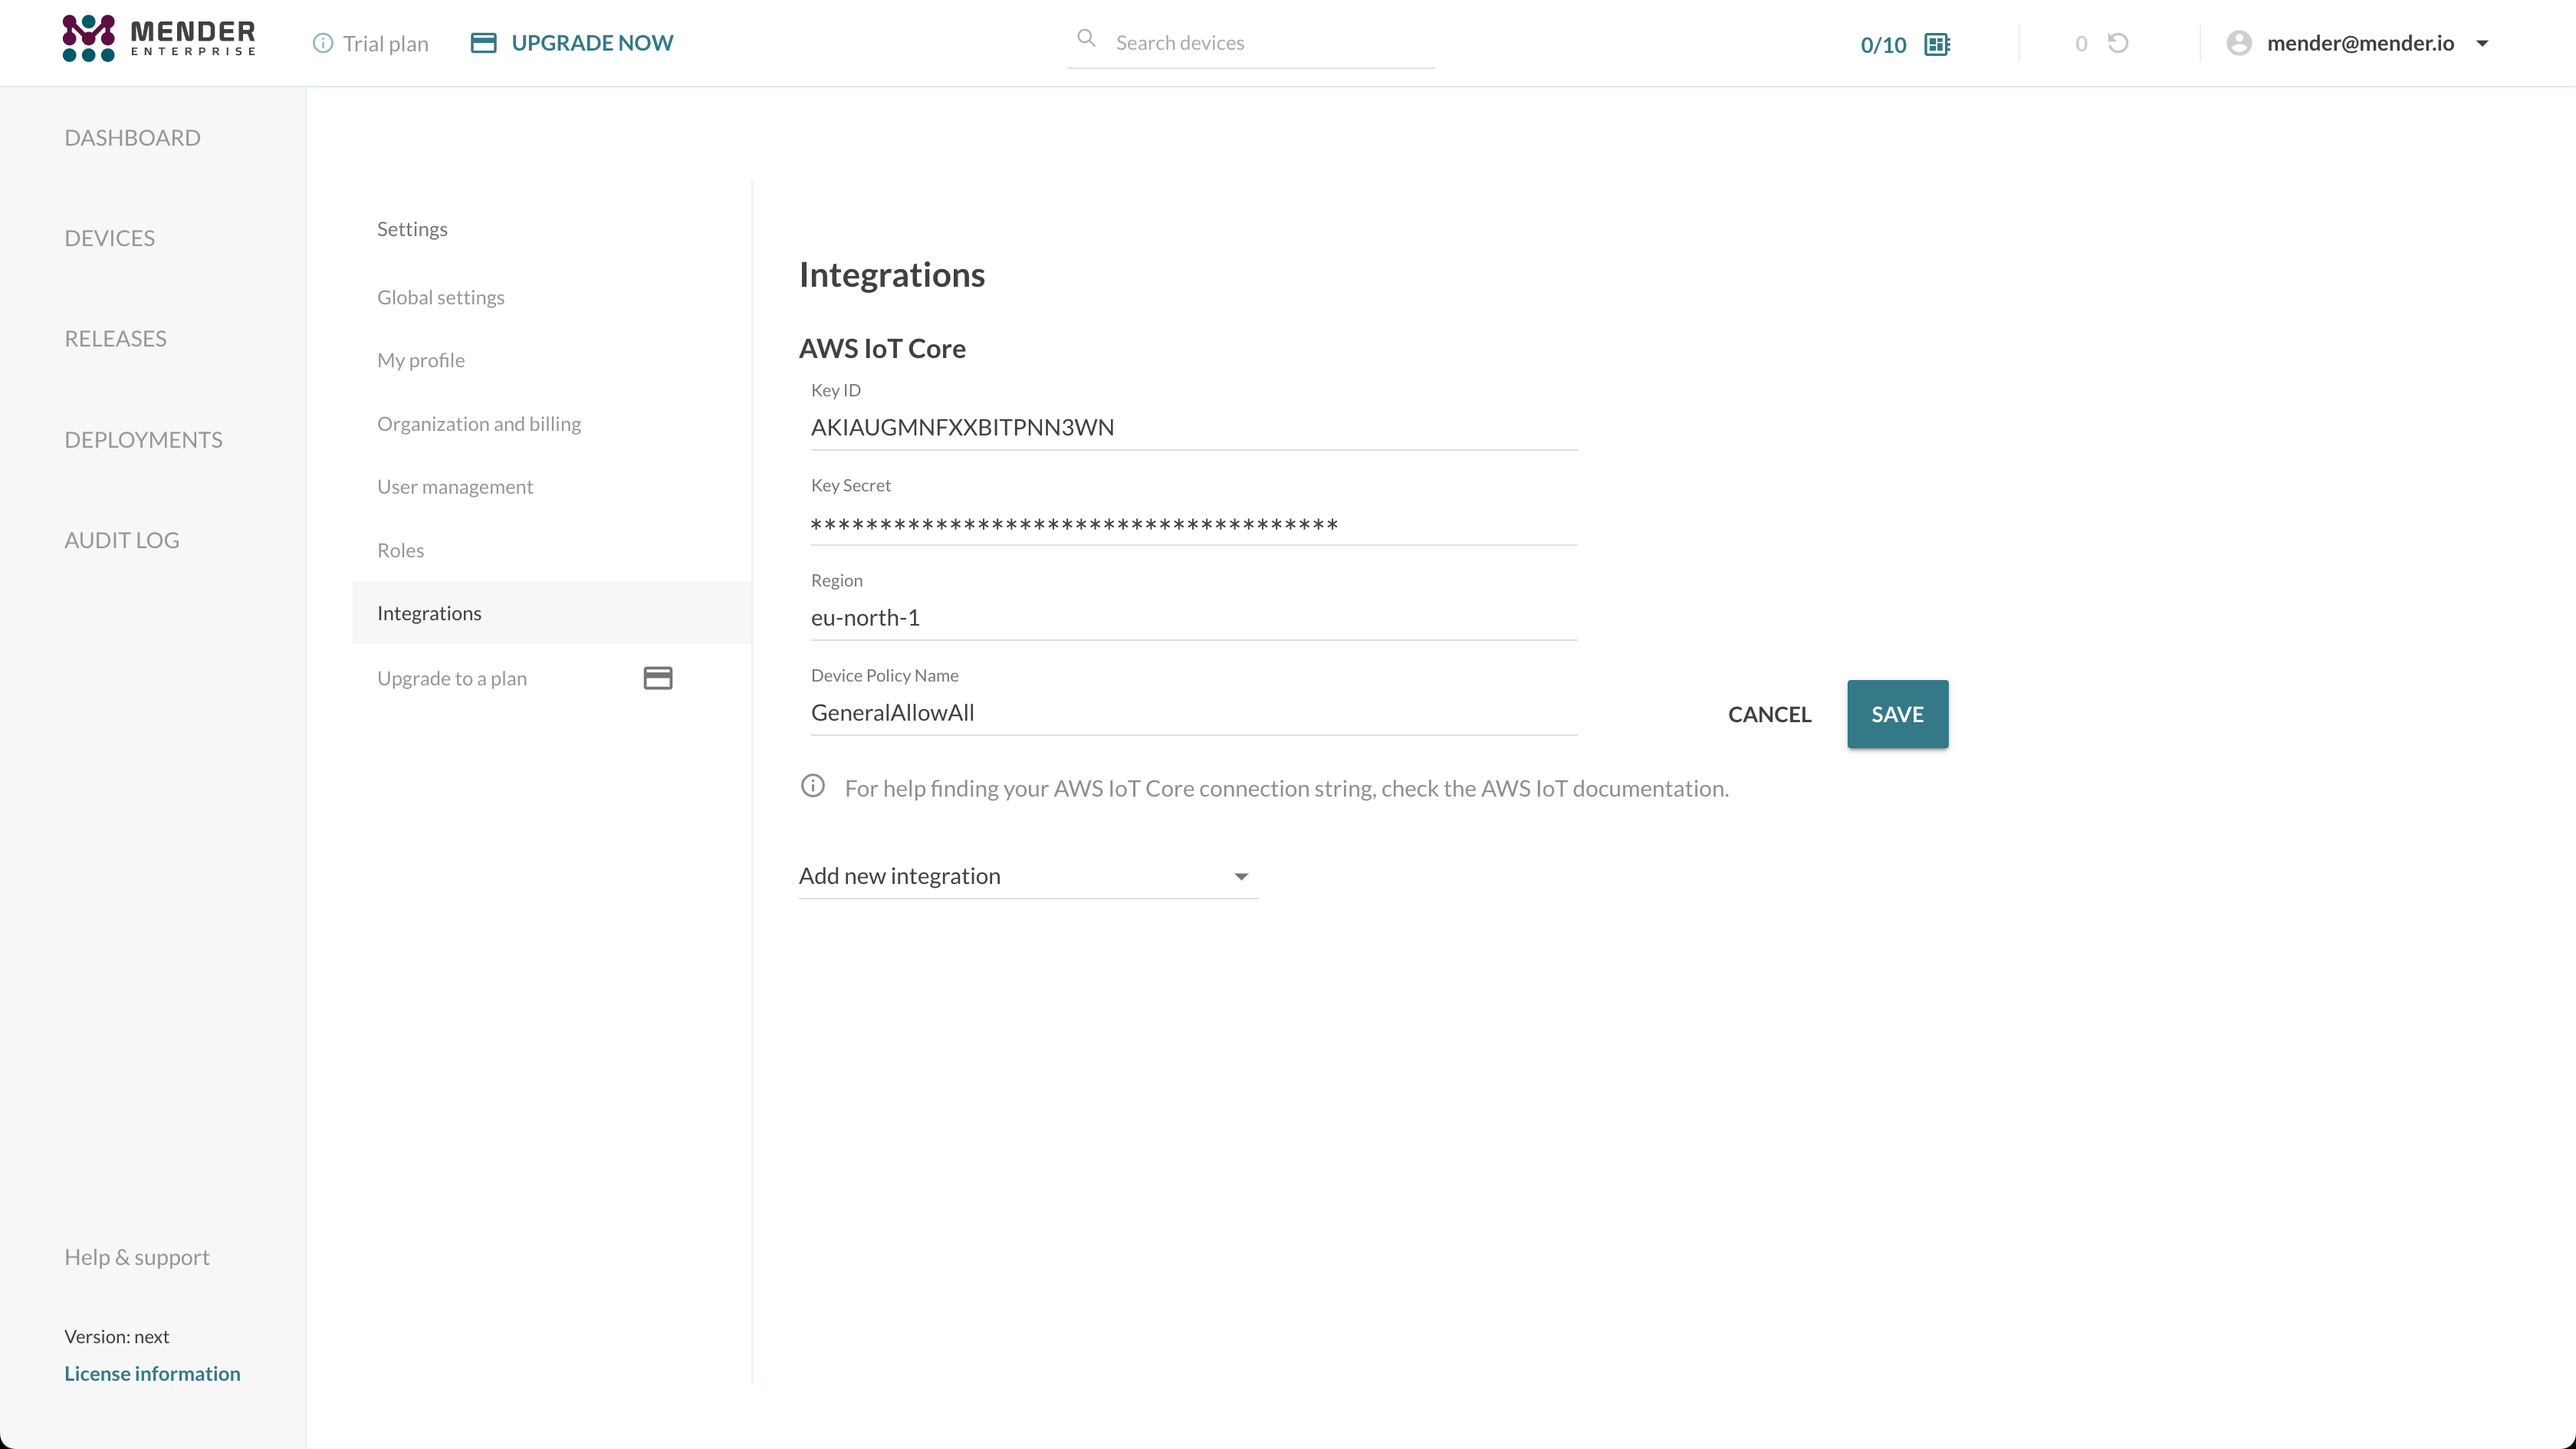
Task: Click the Trial plan info icon
Action: point(322,43)
